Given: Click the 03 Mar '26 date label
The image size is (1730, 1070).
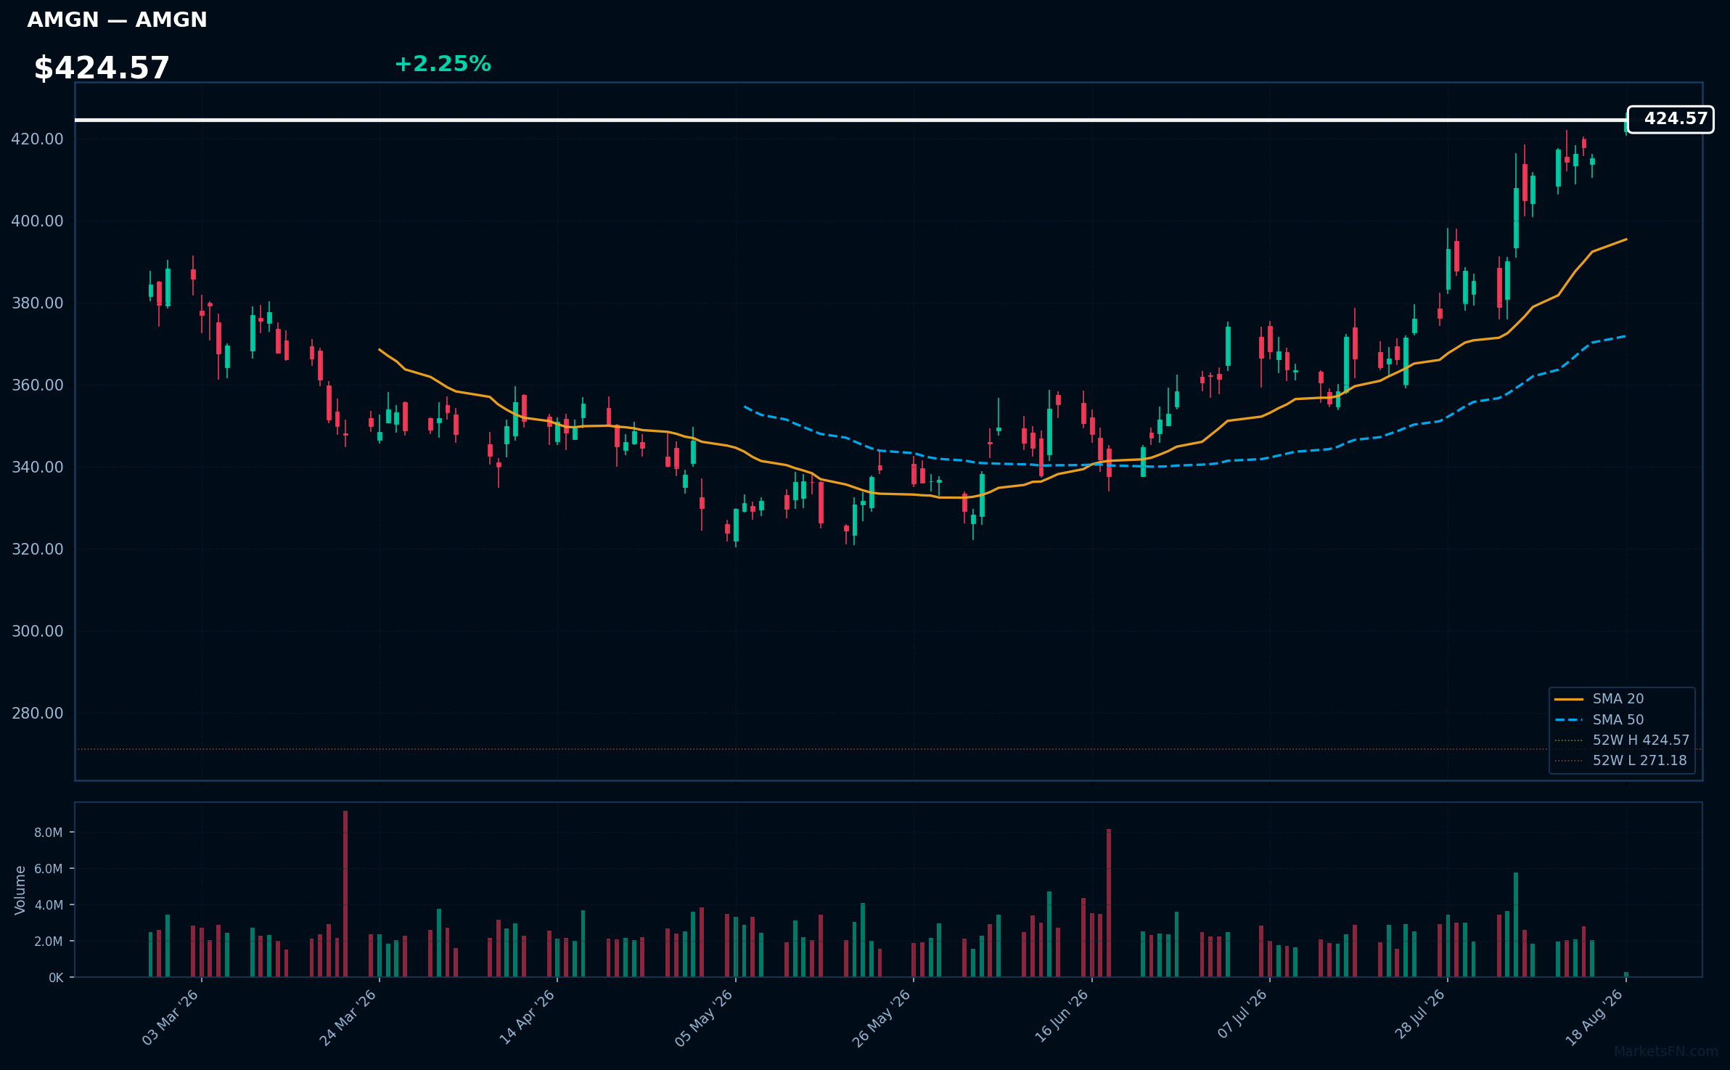Looking at the screenshot, I should [x=170, y=1018].
